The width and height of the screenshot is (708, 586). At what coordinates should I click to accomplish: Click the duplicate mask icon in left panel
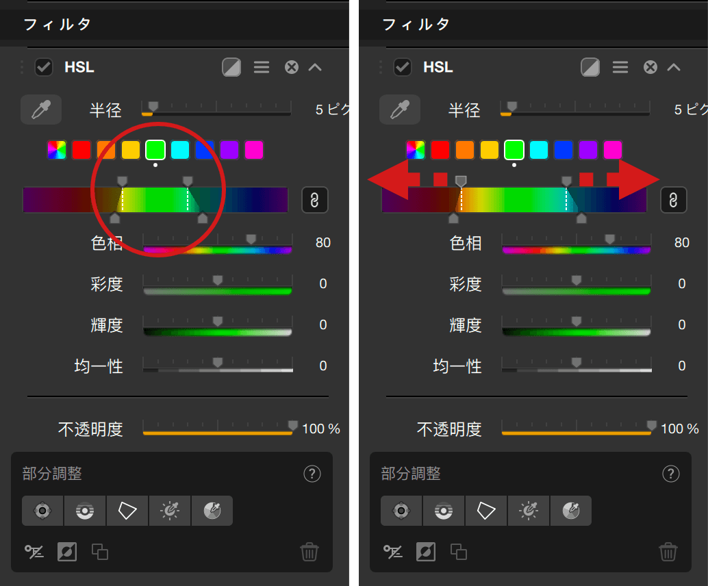click(x=100, y=552)
